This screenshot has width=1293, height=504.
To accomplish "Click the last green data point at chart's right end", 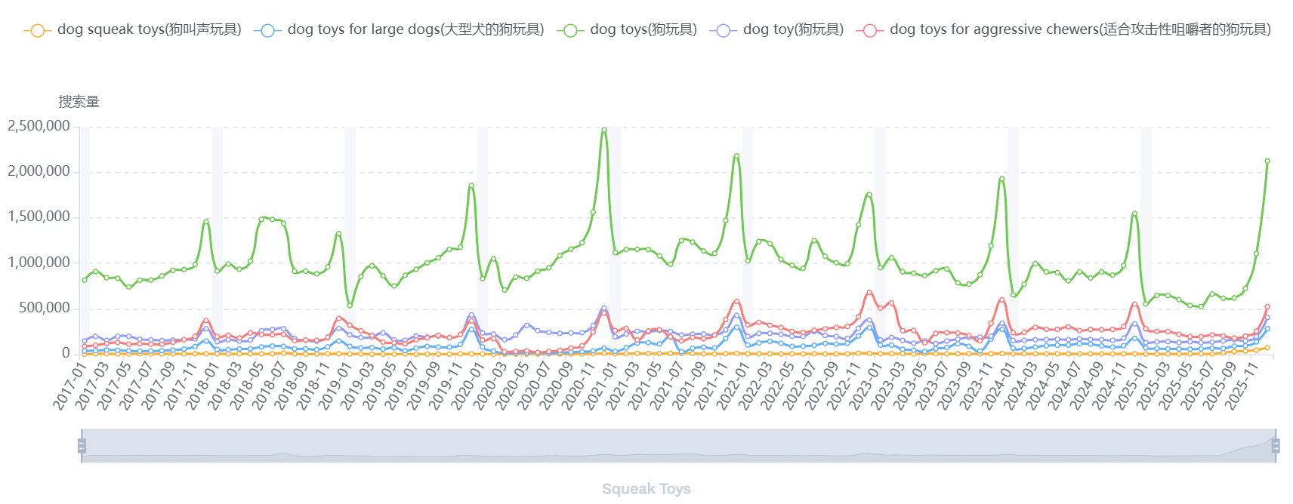I will [1267, 161].
